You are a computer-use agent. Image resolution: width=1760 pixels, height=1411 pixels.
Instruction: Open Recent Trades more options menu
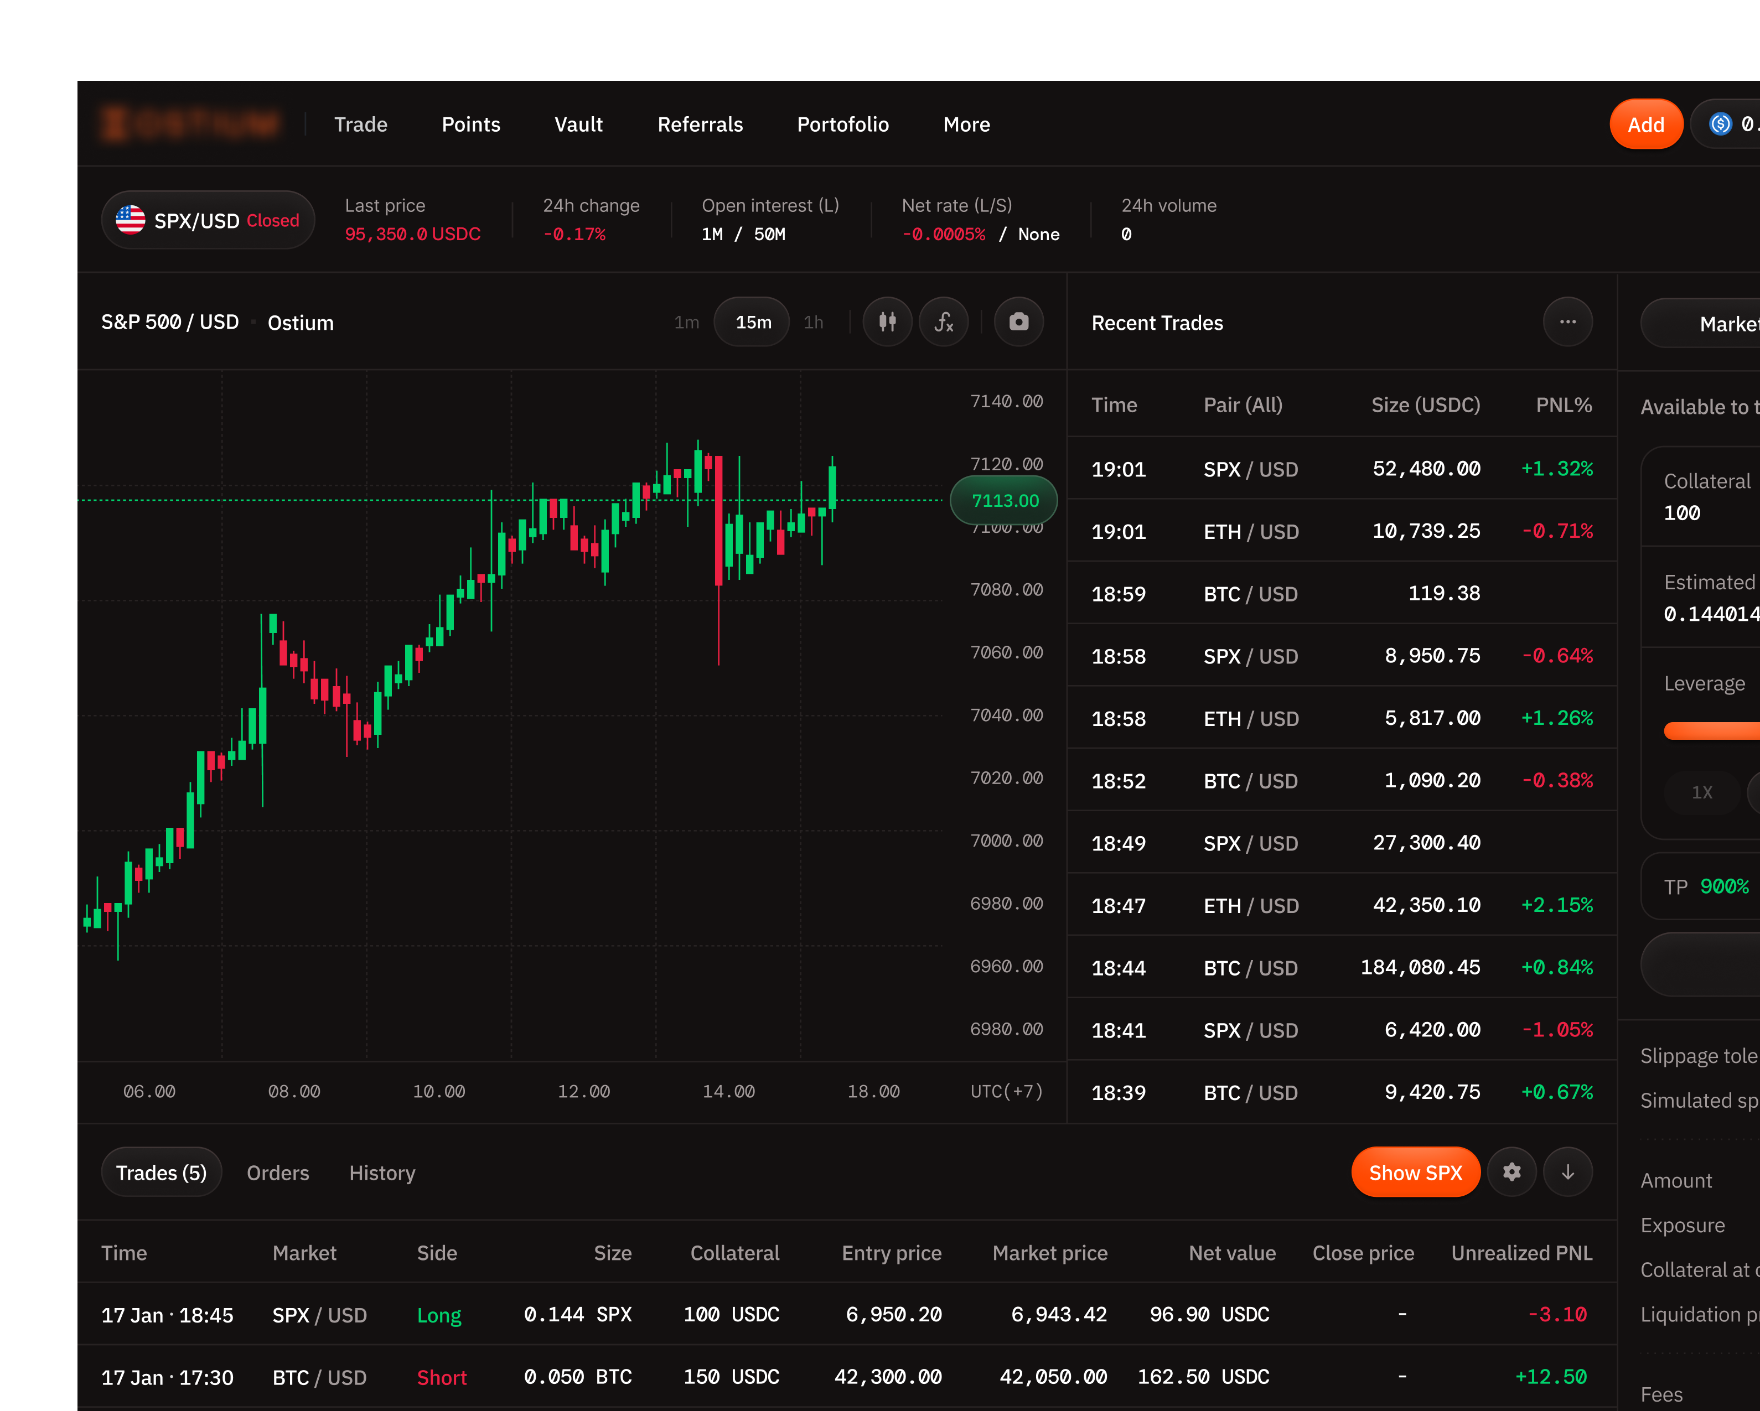pos(1567,323)
